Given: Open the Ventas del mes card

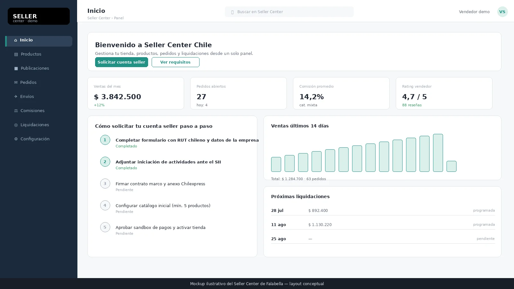Looking at the screenshot, I should (136, 93).
